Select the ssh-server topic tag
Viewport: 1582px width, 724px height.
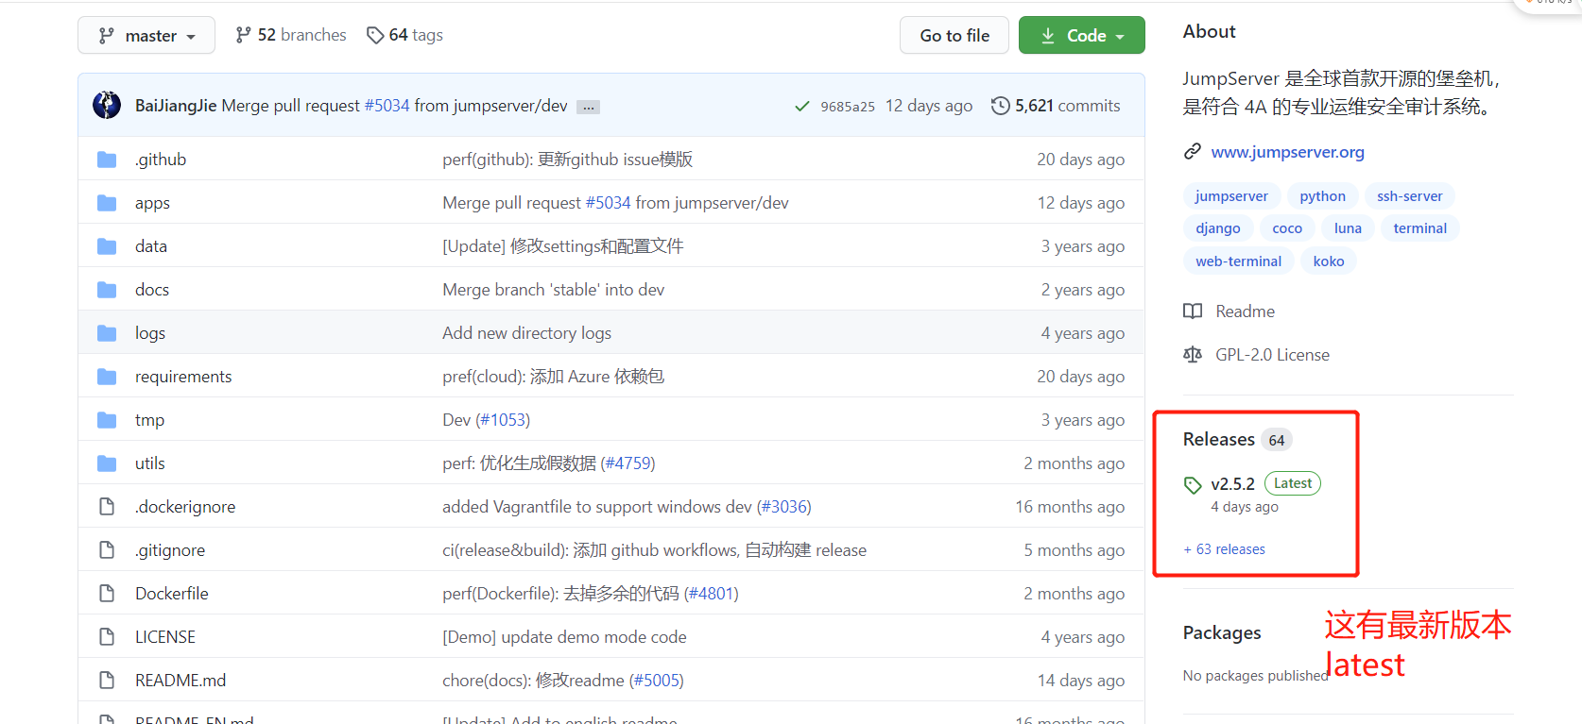click(x=1409, y=196)
